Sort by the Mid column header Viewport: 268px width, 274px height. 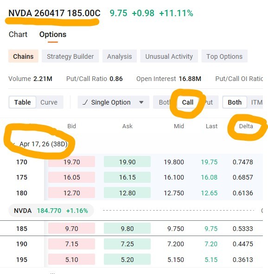coord(179,126)
